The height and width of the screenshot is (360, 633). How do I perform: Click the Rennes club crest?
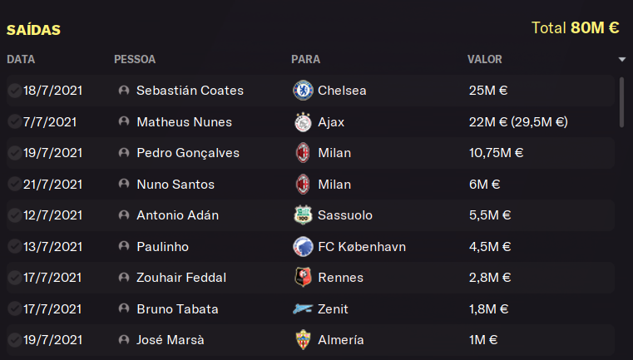click(303, 277)
